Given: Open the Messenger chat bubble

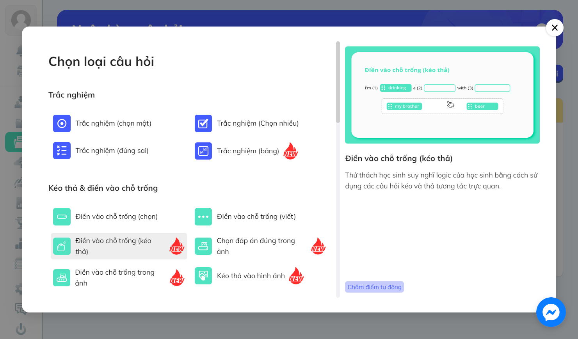Looking at the screenshot, I should (551, 312).
